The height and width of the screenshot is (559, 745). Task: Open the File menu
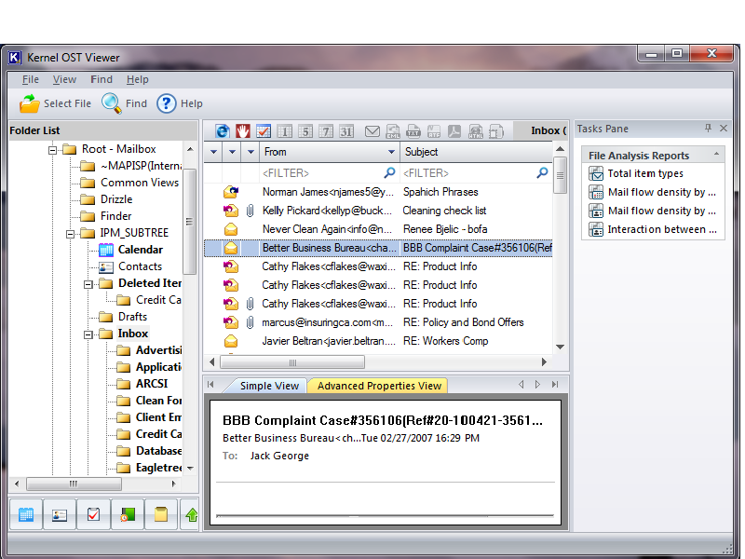[31, 79]
